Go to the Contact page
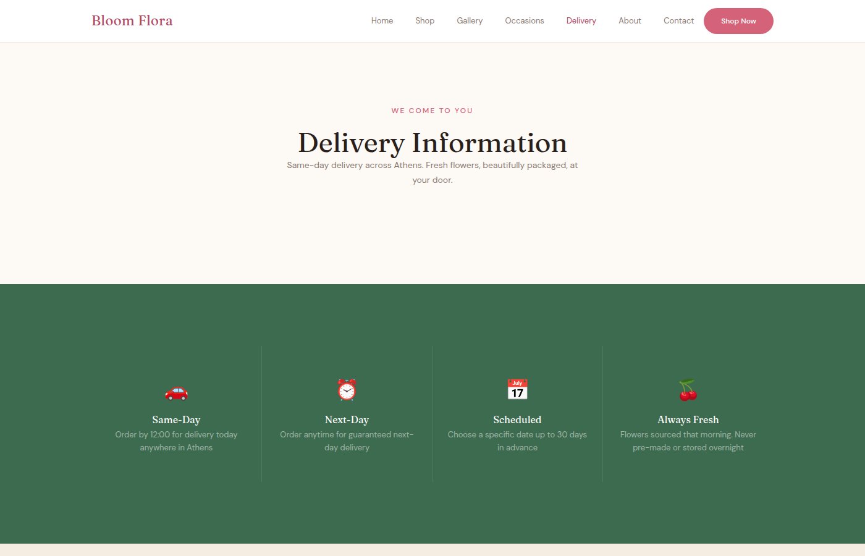The image size is (865, 556). click(678, 21)
